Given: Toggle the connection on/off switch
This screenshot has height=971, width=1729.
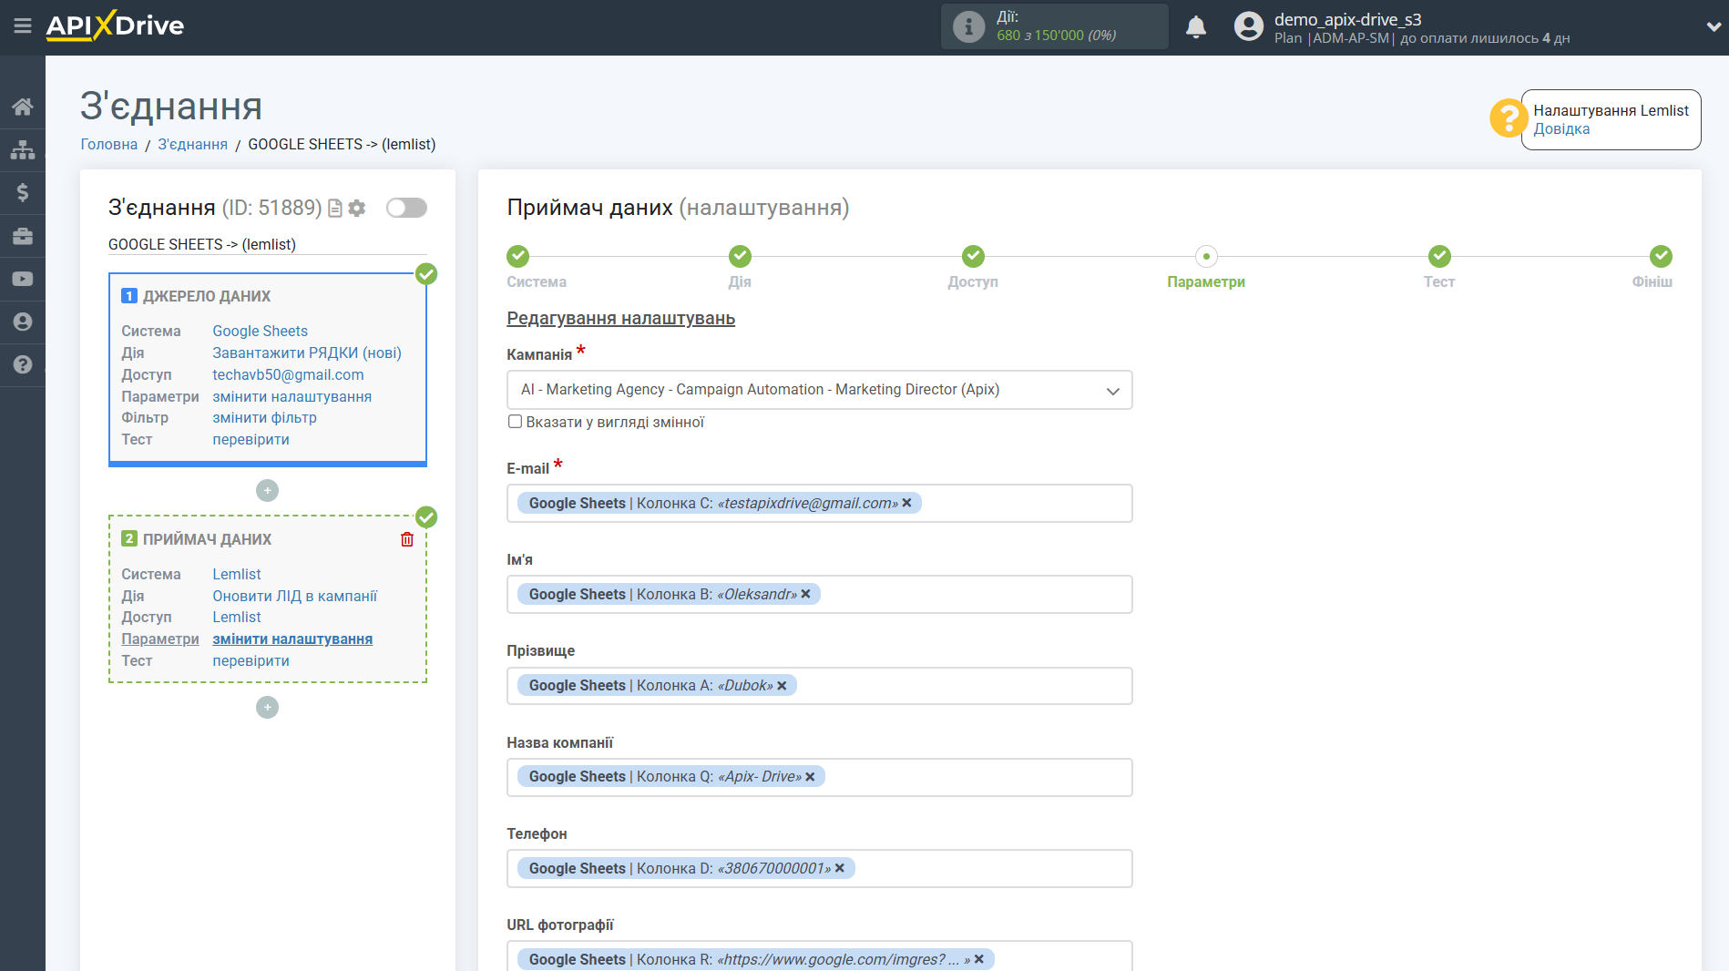Looking at the screenshot, I should pos(406,208).
